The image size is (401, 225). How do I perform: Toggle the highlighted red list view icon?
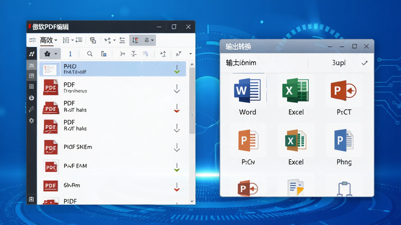135,40
